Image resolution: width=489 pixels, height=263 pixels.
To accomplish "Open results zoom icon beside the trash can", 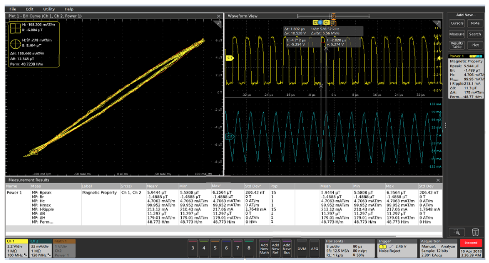I will coord(457,233).
